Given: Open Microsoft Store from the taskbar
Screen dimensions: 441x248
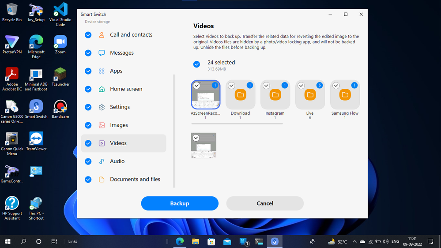Looking at the screenshot, I should [211, 241].
